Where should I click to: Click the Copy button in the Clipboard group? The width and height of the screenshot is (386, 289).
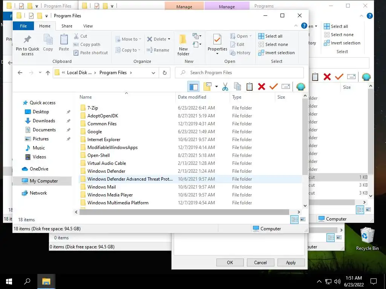[48, 43]
